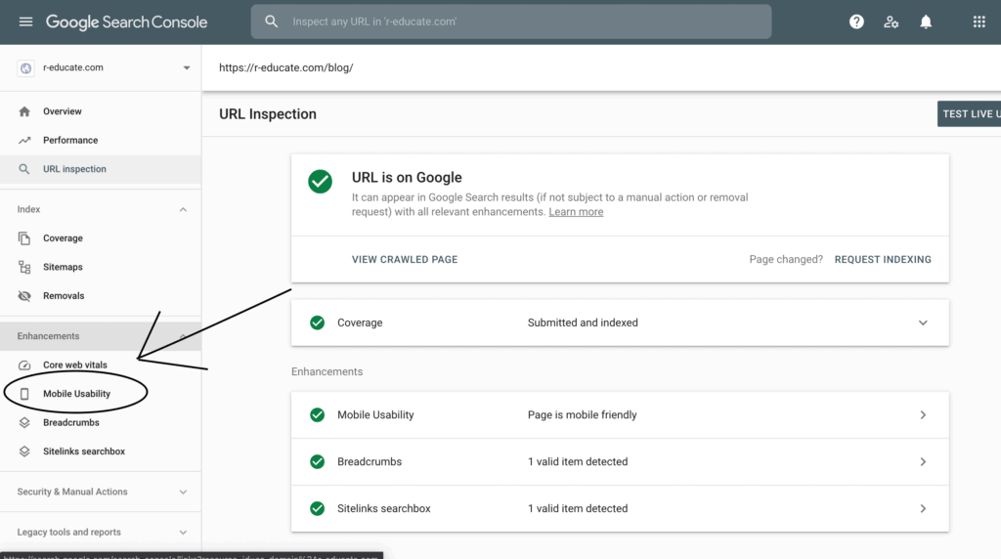1001x559 pixels.
Task: Click green check beside URL is on Google
Action: coord(320,181)
